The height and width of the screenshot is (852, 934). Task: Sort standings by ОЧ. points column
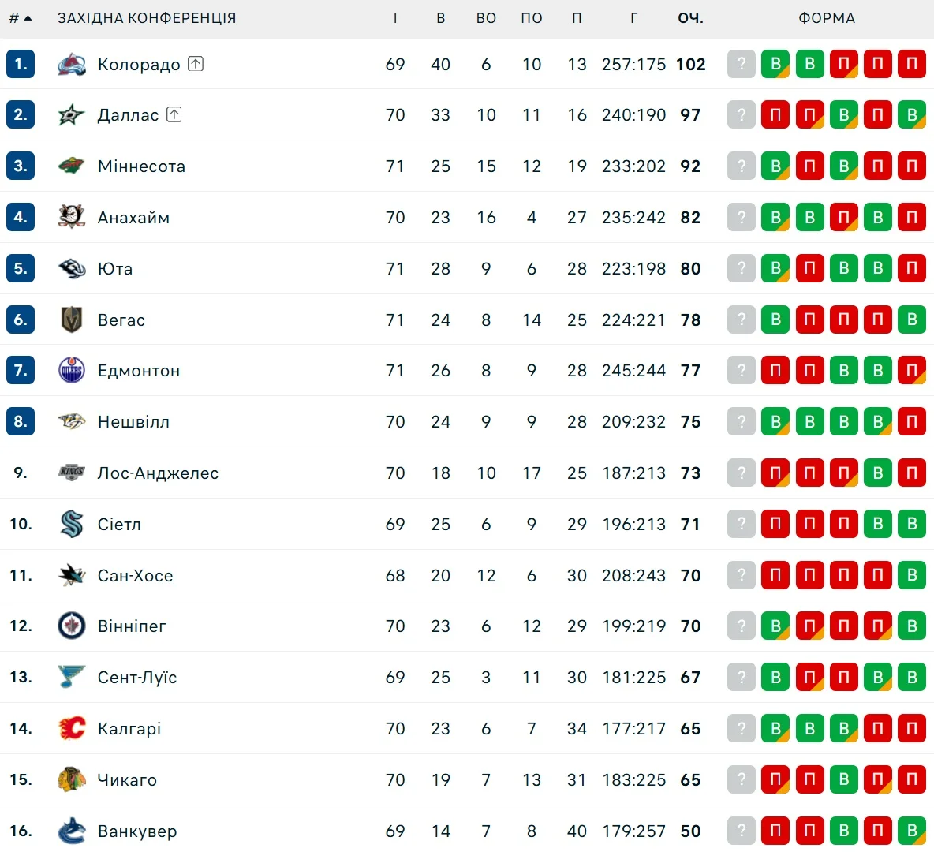click(690, 17)
